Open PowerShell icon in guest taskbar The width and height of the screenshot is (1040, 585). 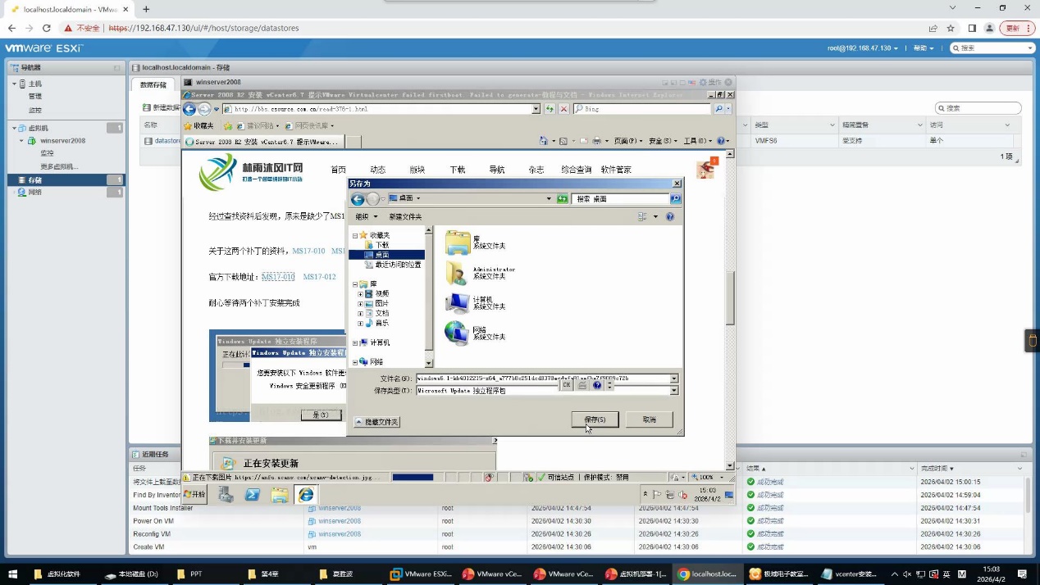[x=253, y=495]
